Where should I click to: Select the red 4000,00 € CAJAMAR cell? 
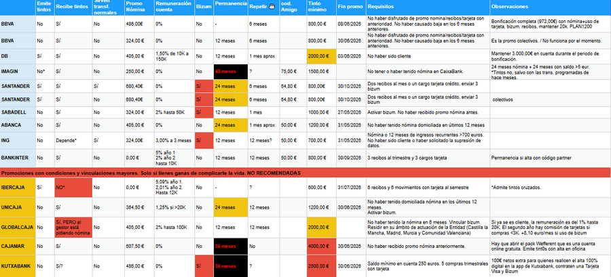(x=322, y=247)
